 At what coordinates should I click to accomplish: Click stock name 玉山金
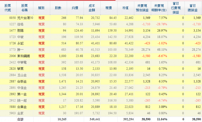[x=22, y=75]
